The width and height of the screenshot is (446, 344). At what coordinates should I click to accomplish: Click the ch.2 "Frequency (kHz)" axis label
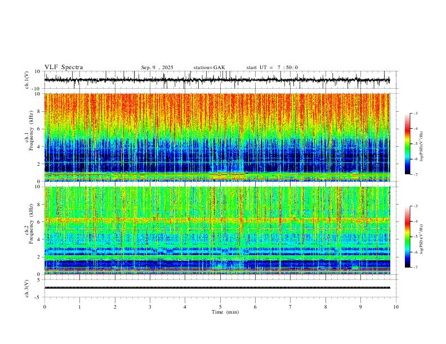click(x=32, y=224)
